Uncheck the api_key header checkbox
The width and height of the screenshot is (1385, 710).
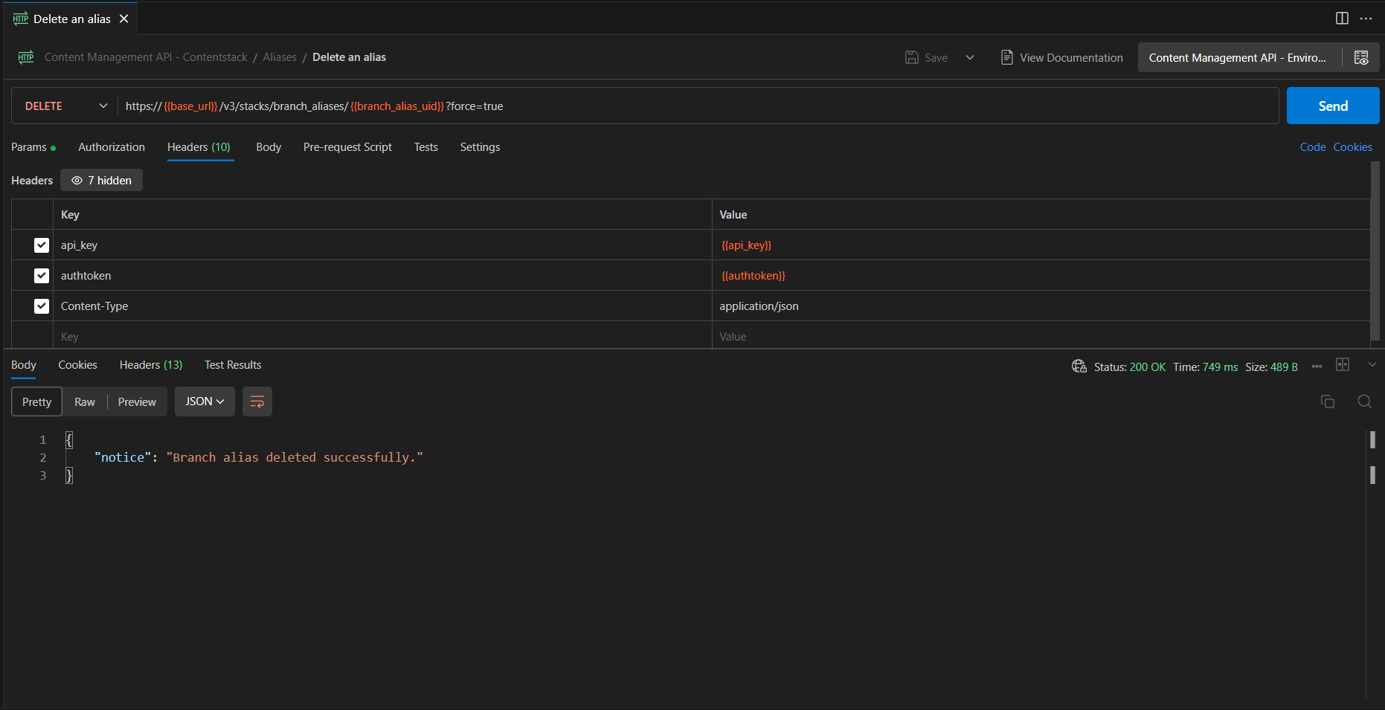click(x=42, y=245)
